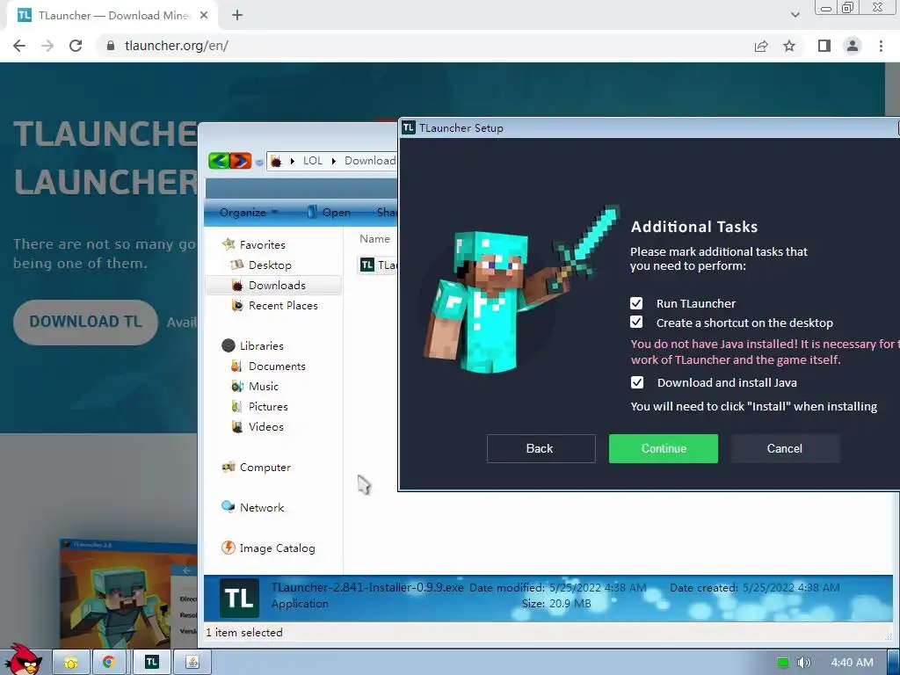This screenshot has height=675, width=900.
Task: Click TL file icon in Explorer details pane
Action: point(239,598)
